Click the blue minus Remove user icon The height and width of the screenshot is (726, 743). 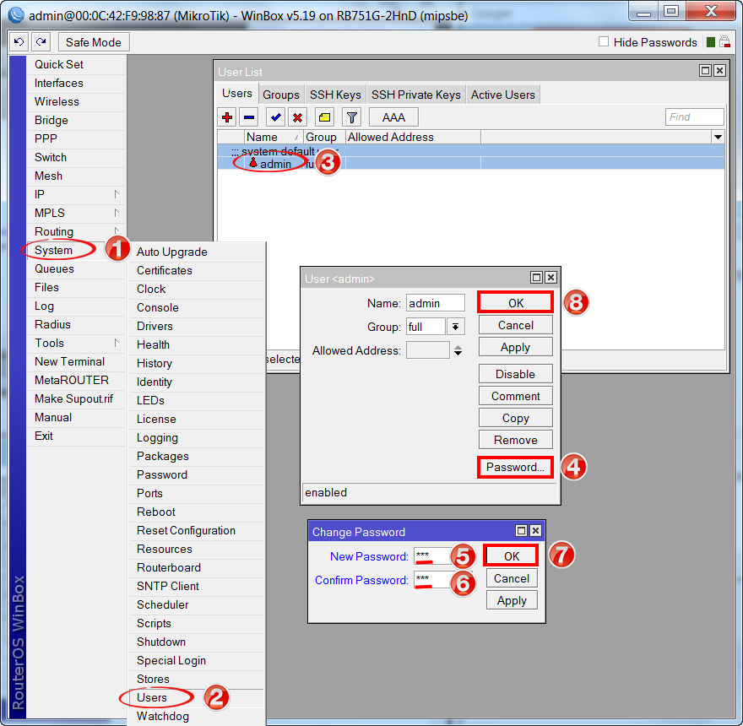[x=249, y=117]
